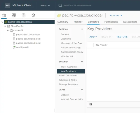The width and height of the screenshot is (140, 113).
Task: Click the vSphere Client title
Action: pos(22,5)
